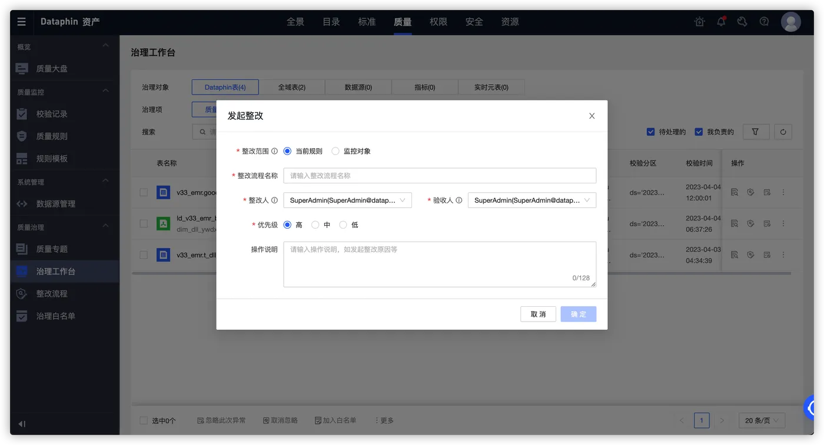Click the 治理白名单 sidebar icon
The image size is (824, 445).
click(x=22, y=316)
